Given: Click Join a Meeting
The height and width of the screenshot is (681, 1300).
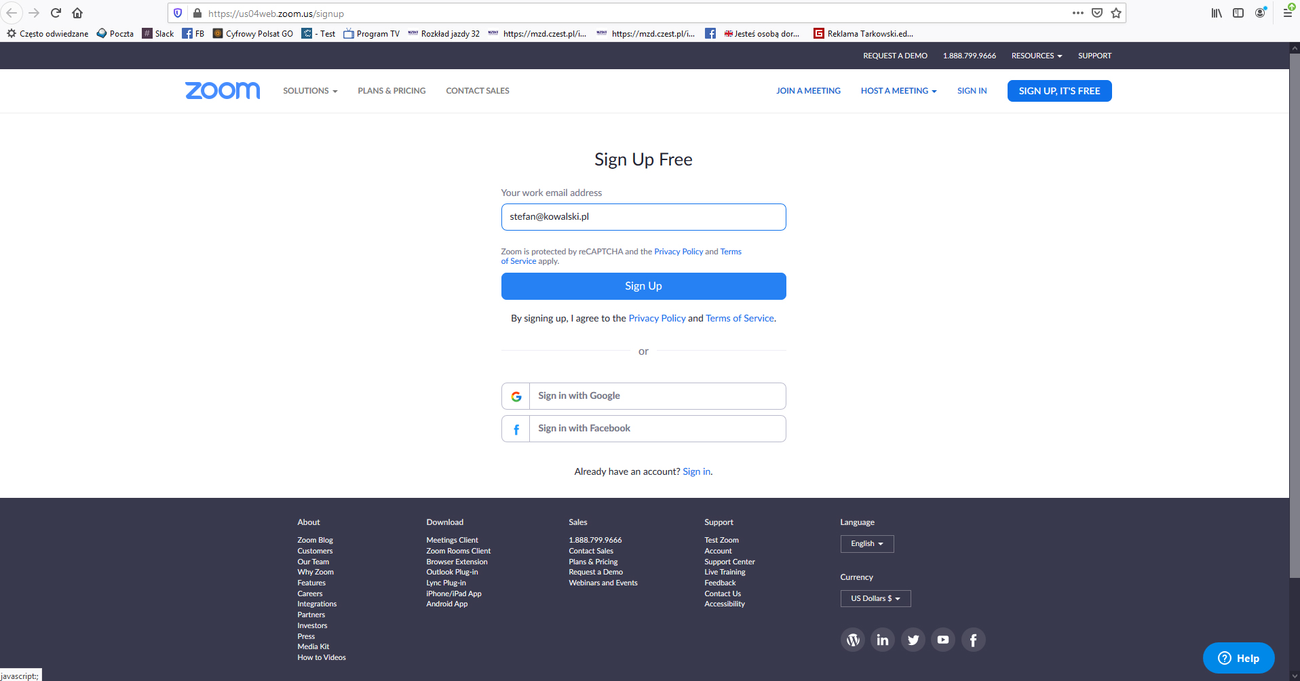Looking at the screenshot, I should (x=808, y=91).
